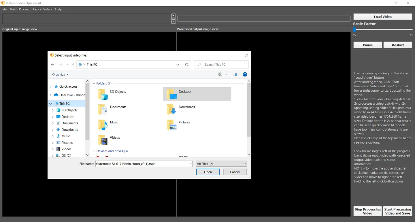
Task: Open the Batch Process menu
Action: [x=20, y=9]
